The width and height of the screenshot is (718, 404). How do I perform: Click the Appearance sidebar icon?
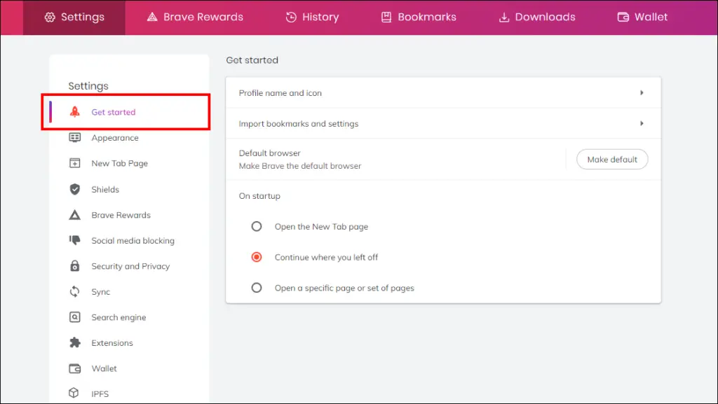tap(74, 137)
